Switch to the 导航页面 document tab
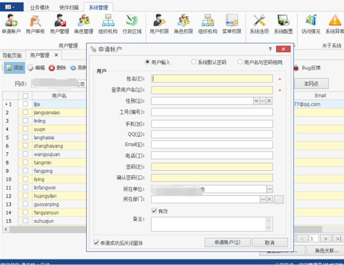 (x=12, y=55)
